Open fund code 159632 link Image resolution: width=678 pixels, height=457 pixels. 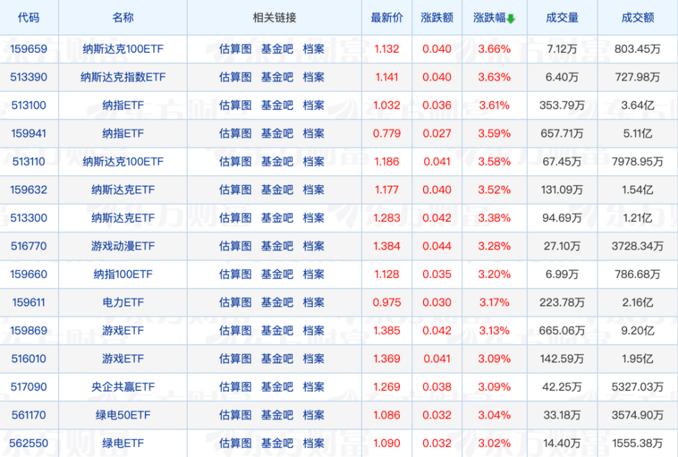28,189
